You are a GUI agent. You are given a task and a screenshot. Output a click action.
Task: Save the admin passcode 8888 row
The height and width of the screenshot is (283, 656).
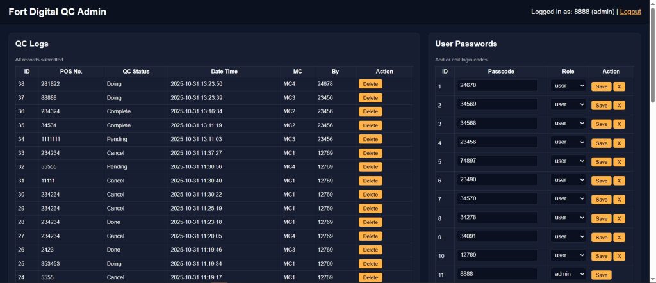[601, 275]
